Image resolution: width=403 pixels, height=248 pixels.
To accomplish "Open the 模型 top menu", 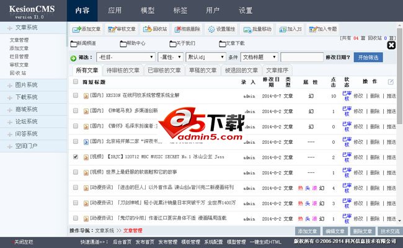I will tap(148, 11).
